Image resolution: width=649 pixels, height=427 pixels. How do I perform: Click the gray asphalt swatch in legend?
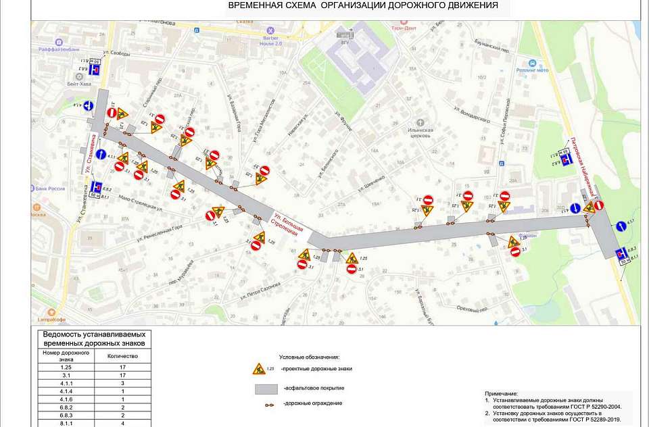tap(266, 388)
